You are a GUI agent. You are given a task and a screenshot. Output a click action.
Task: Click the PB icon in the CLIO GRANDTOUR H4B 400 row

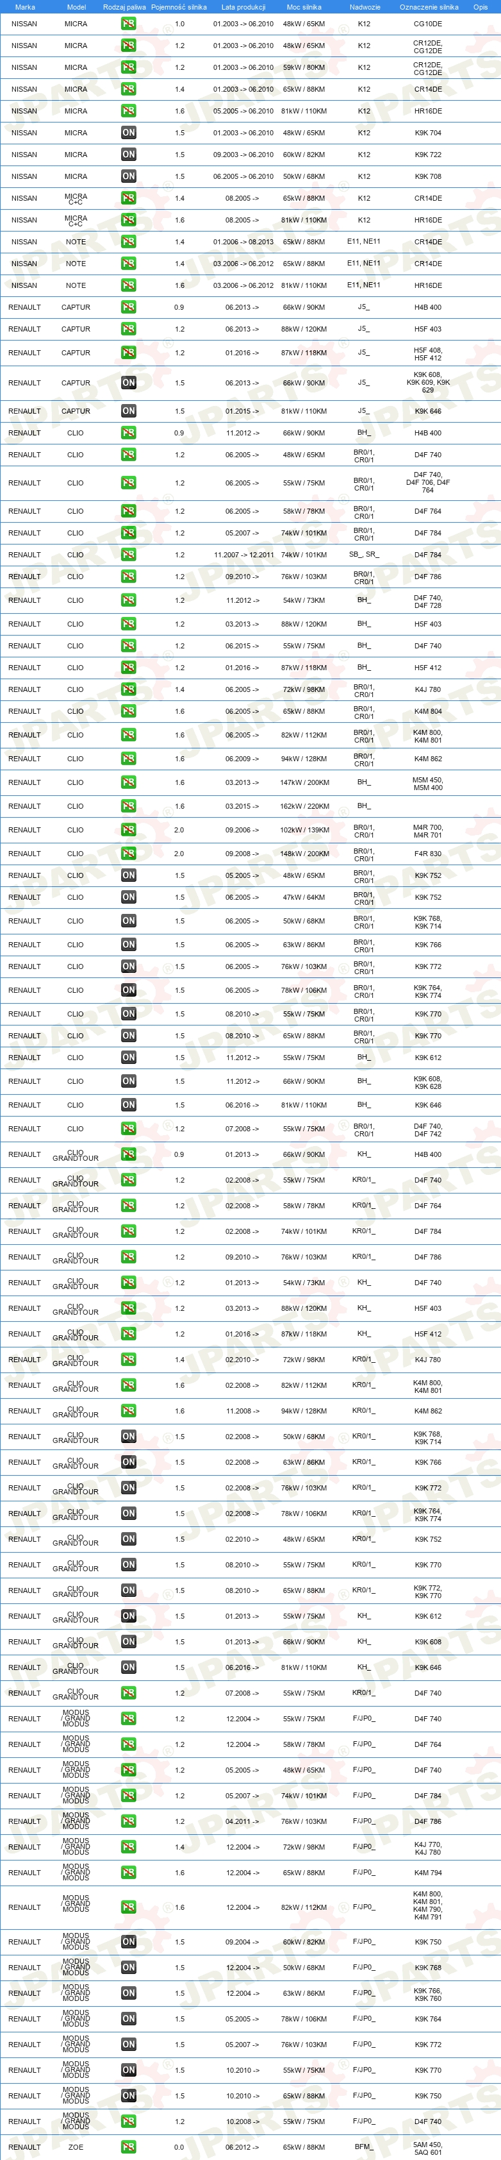(x=128, y=1154)
